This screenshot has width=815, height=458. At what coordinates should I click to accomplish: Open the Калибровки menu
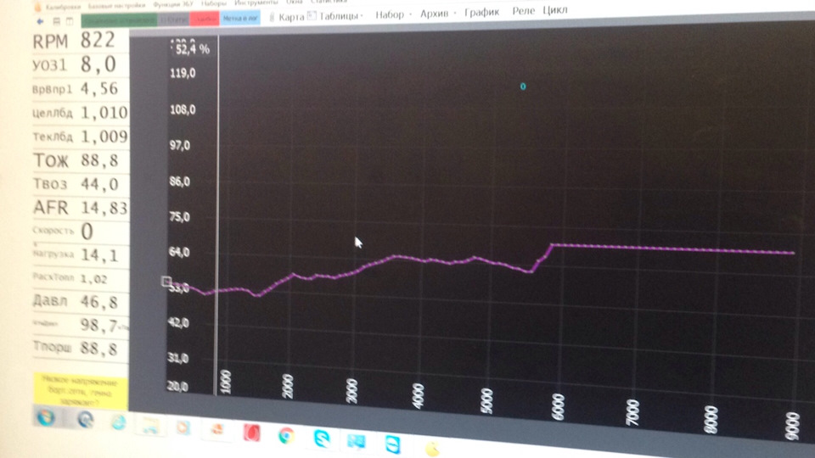coord(59,6)
